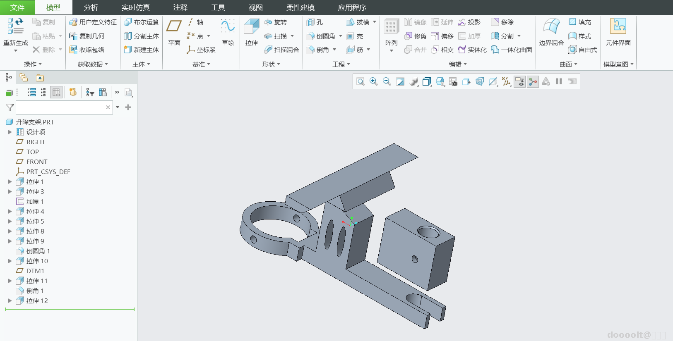Toggle the tree columns display button
The width and height of the screenshot is (673, 341).
[x=56, y=92]
